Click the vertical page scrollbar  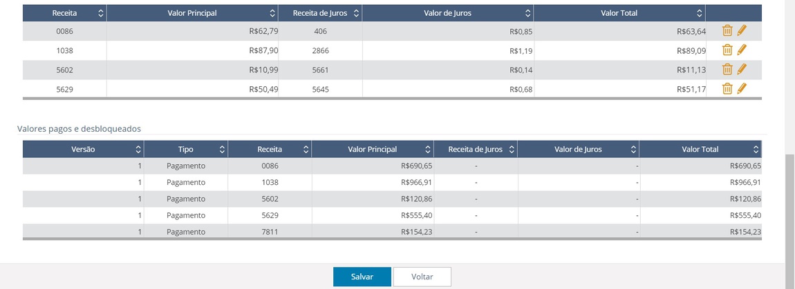[790, 208]
